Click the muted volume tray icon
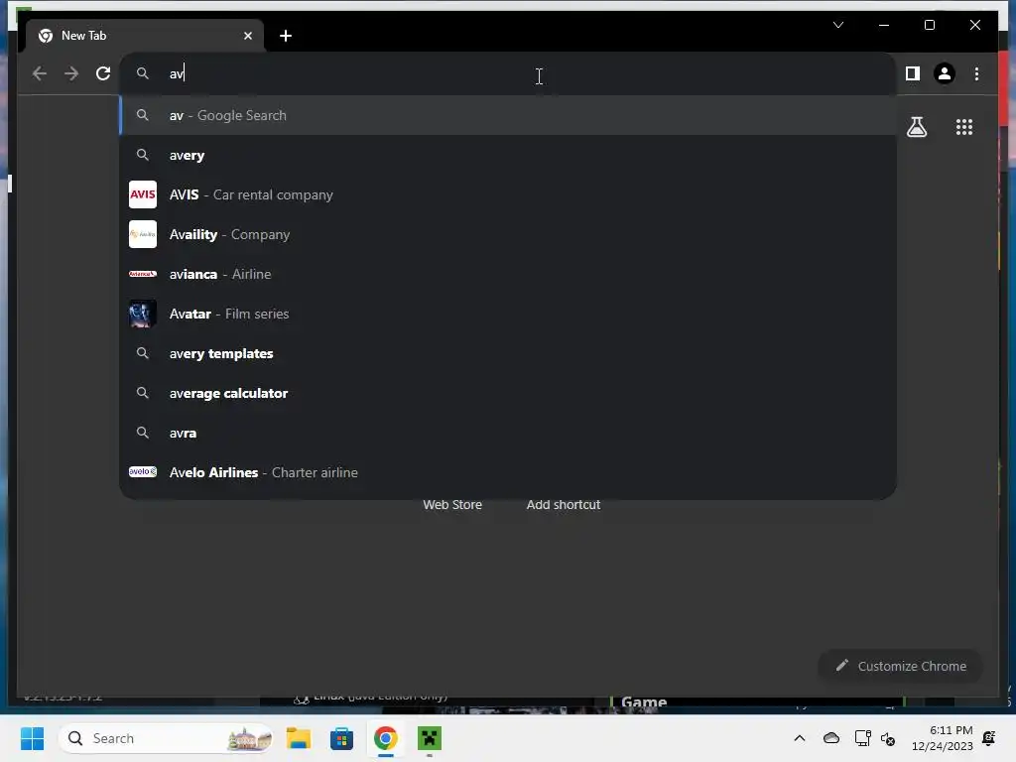 point(888,738)
